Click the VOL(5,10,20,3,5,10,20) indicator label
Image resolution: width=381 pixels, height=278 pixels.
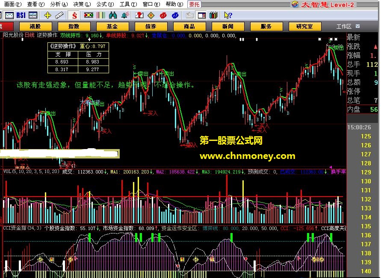point(31,172)
